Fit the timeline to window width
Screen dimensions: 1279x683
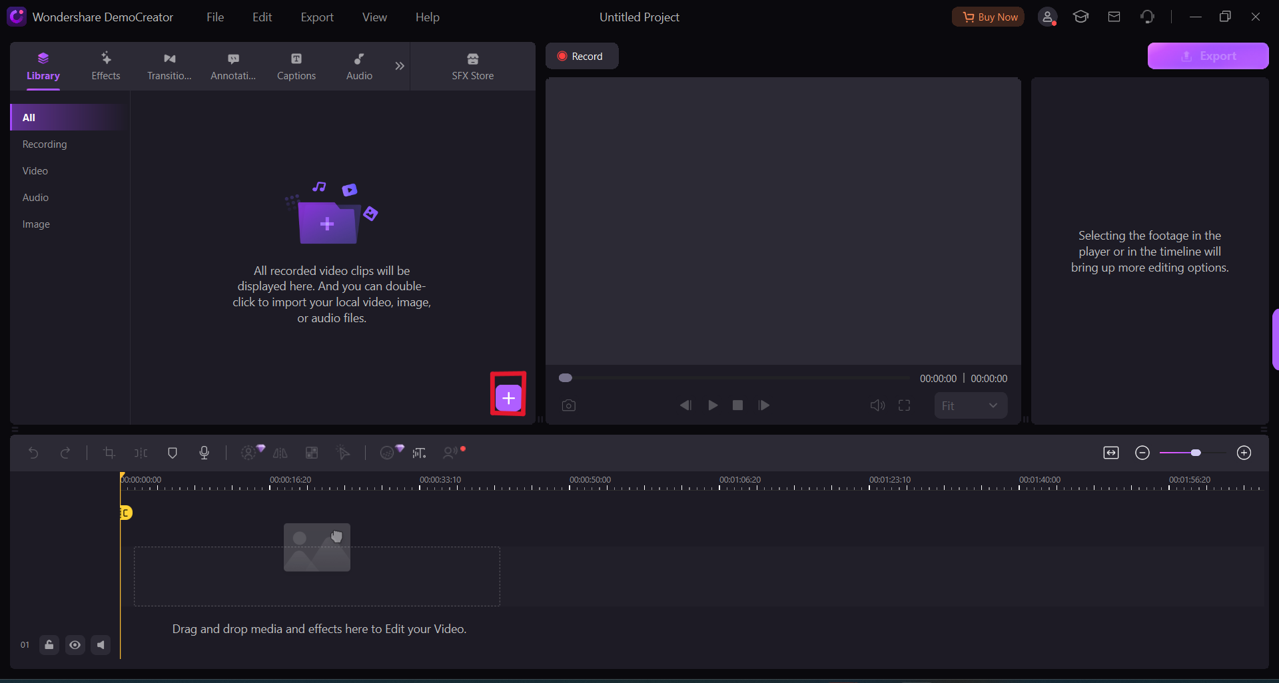pos(1111,453)
